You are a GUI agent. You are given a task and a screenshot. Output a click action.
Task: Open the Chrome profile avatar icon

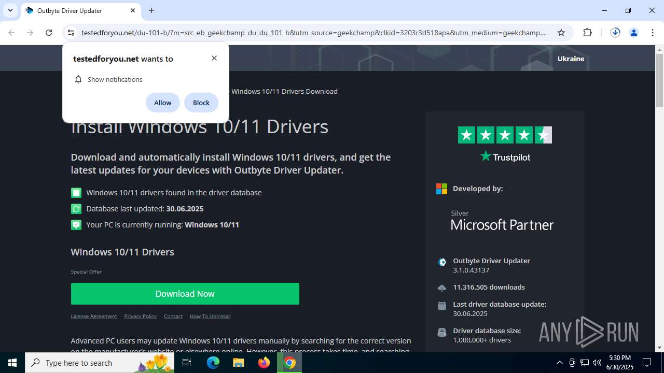[x=633, y=33]
